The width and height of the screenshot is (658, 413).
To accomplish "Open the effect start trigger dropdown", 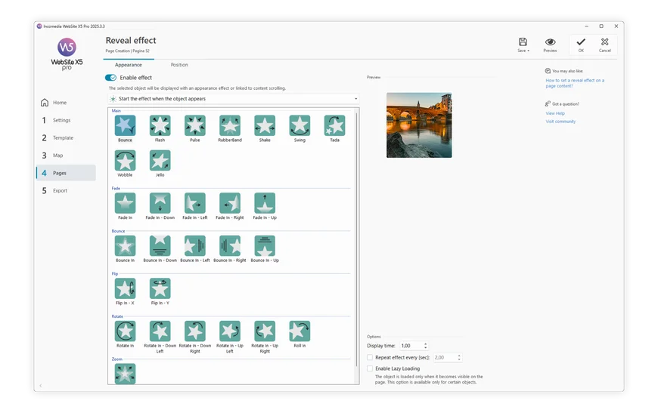I will click(233, 99).
